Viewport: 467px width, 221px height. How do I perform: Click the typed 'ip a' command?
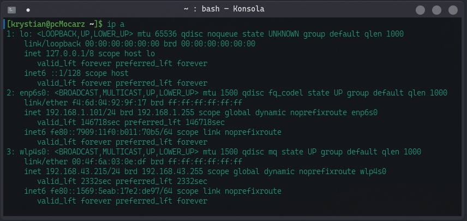[116, 24]
